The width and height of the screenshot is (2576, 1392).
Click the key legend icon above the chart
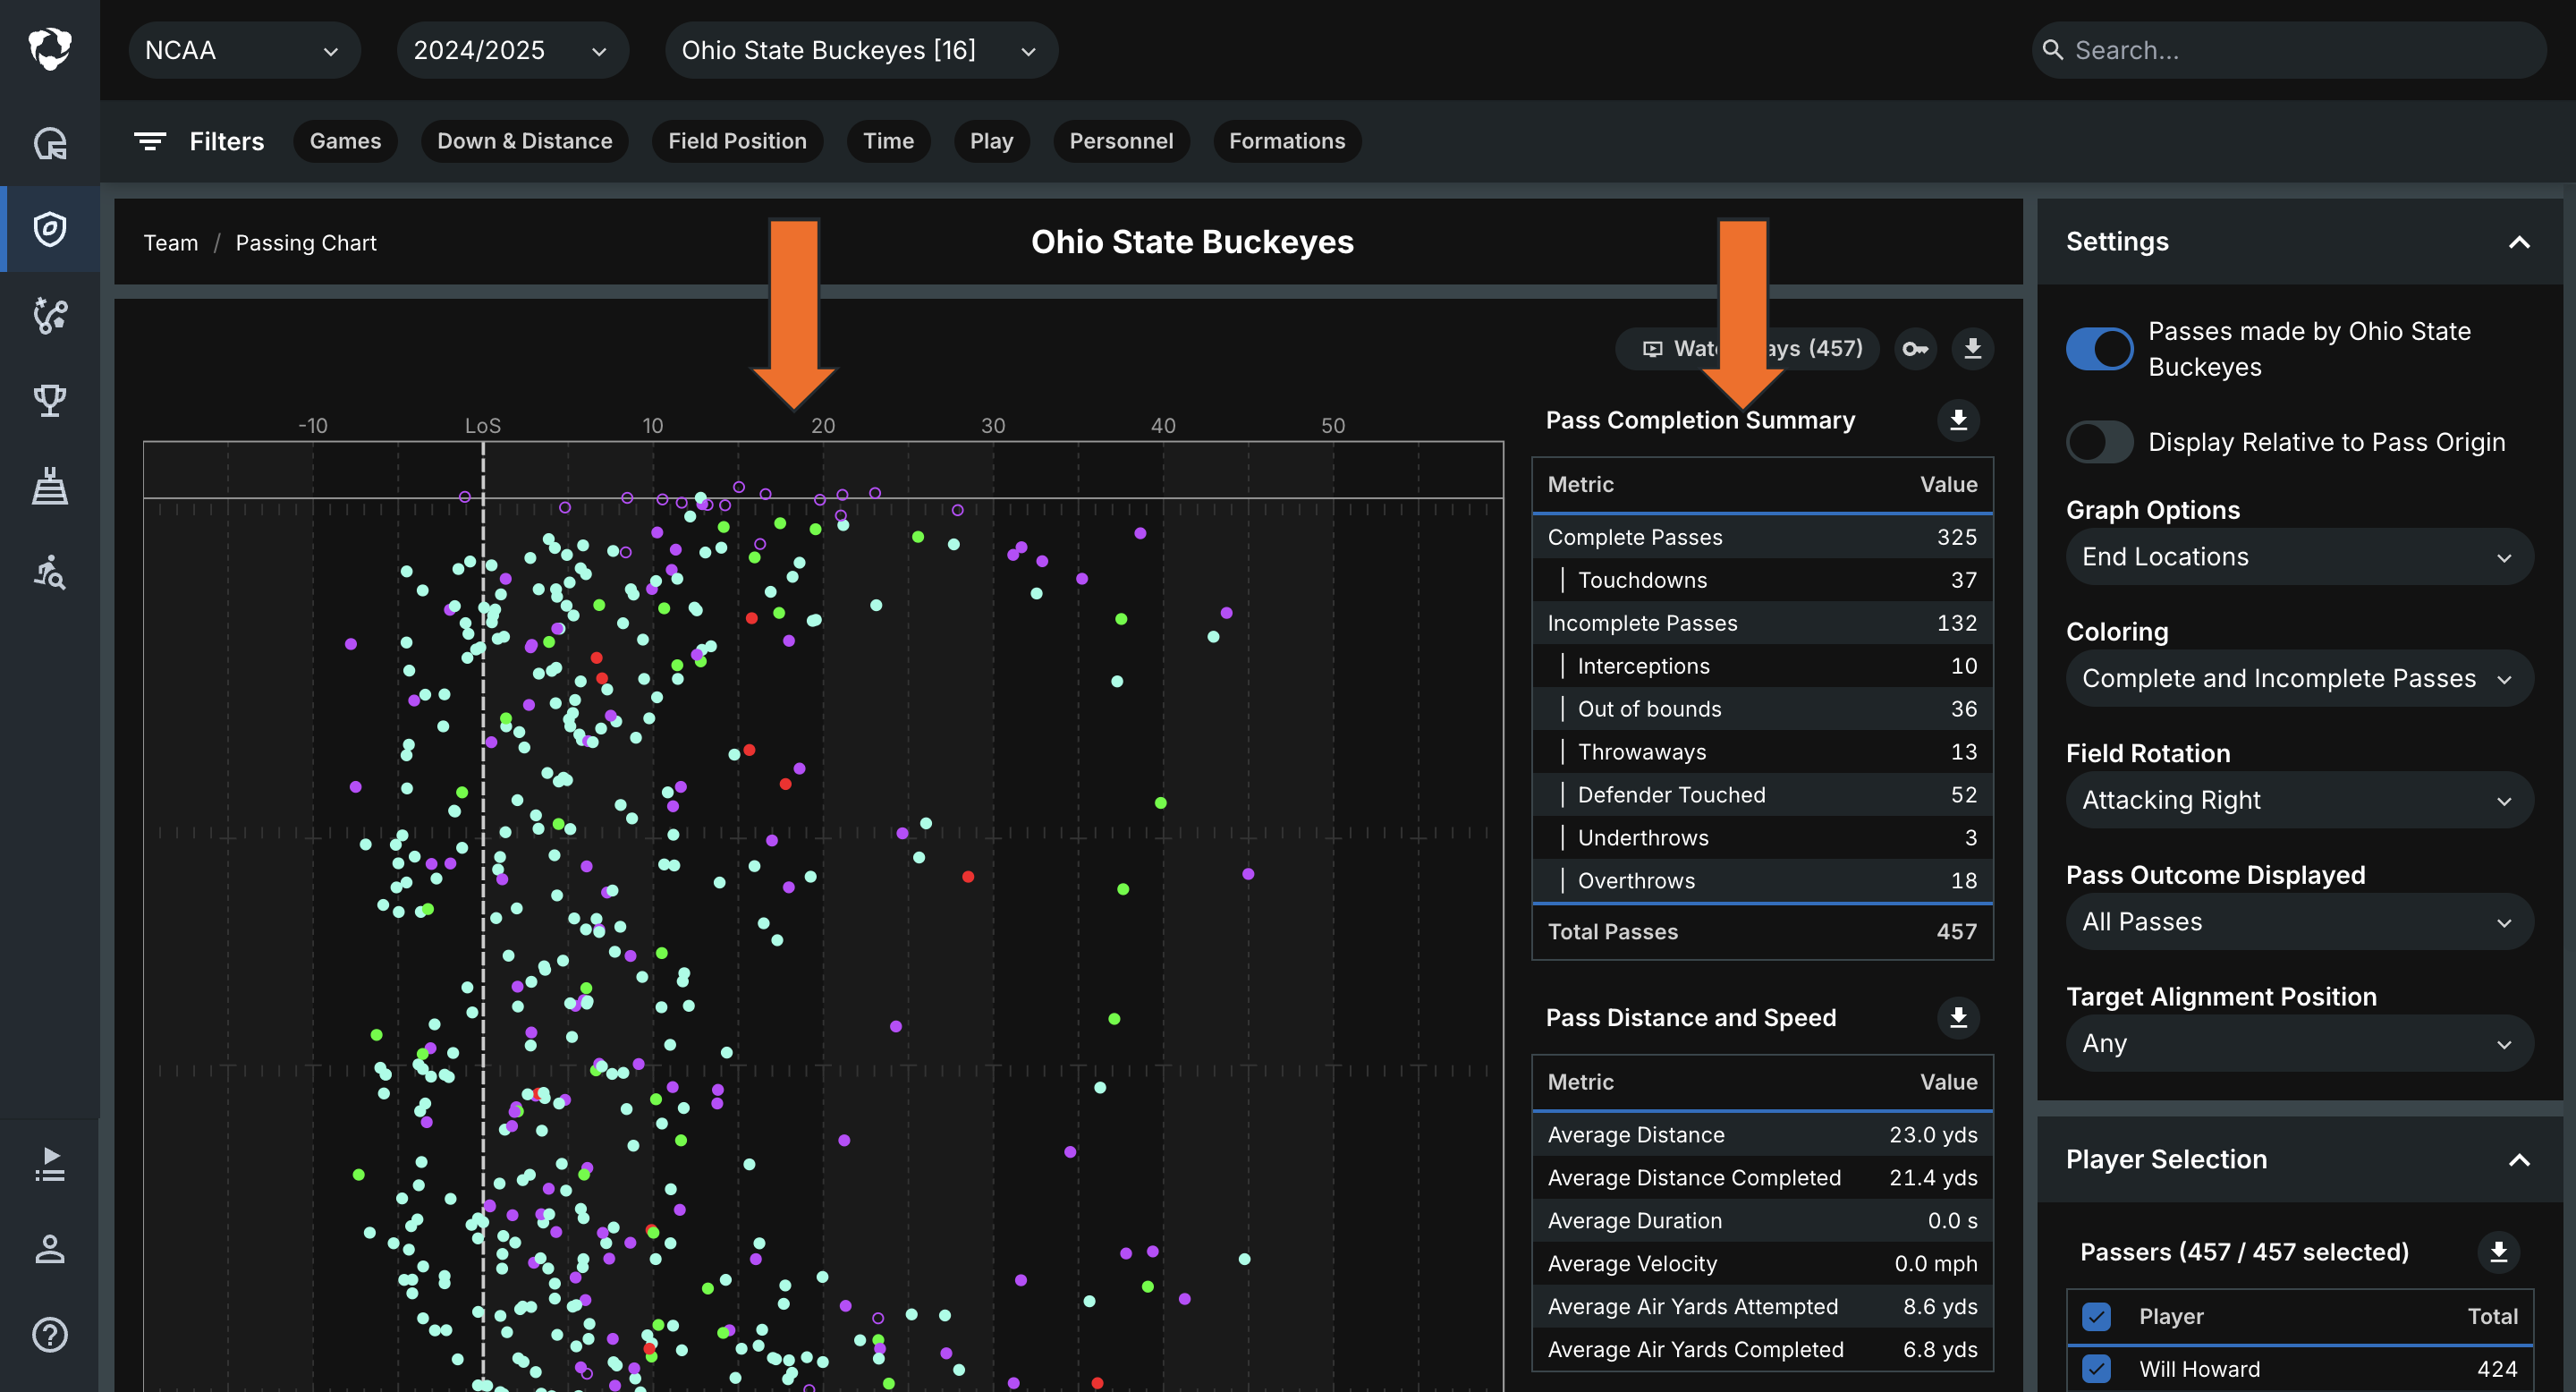pos(1916,348)
